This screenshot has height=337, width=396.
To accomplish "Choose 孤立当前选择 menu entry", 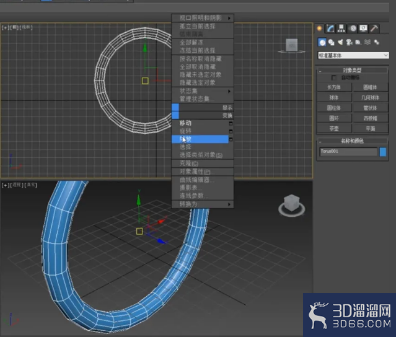I will pyautogui.click(x=203, y=26).
